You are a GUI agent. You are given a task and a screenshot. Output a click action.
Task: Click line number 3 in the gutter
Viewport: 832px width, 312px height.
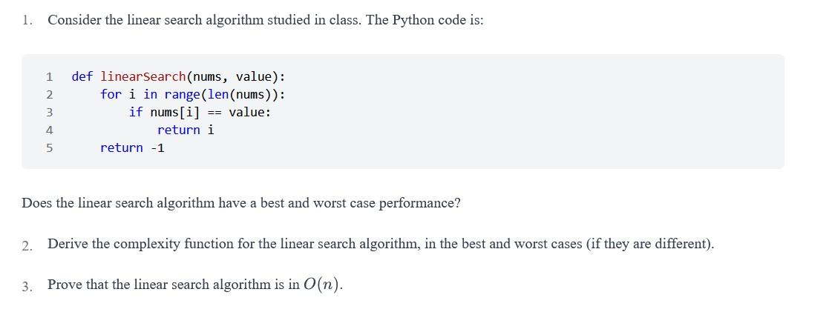(49, 113)
